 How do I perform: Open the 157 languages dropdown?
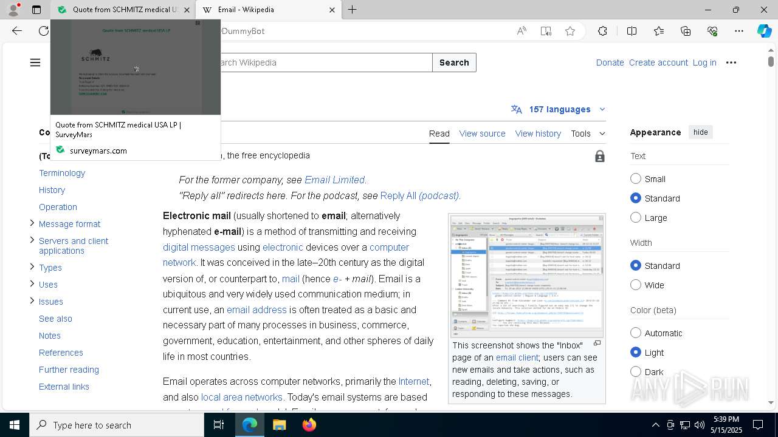[x=559, y=109]
